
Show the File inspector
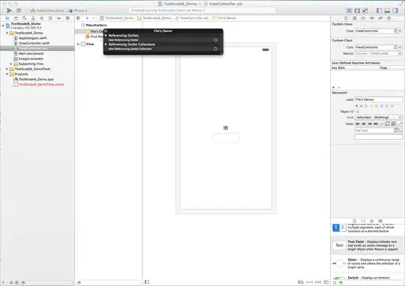[x=346, y=18]
